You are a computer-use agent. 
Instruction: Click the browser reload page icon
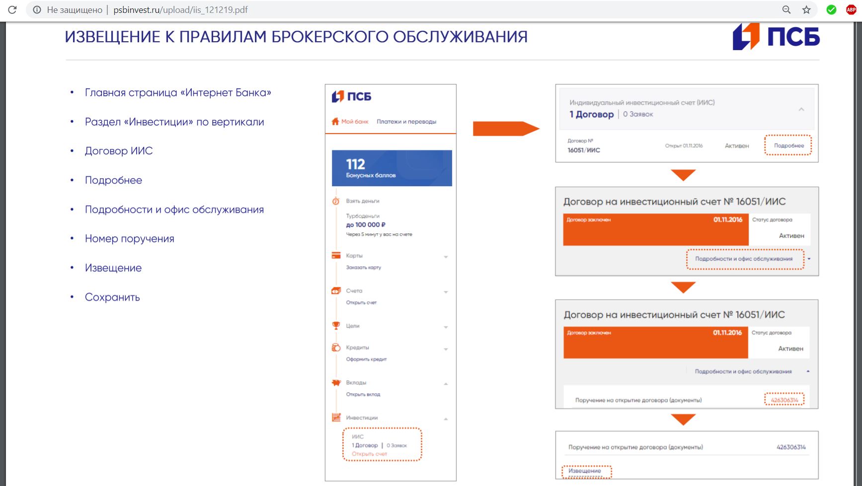click(12, 10)
